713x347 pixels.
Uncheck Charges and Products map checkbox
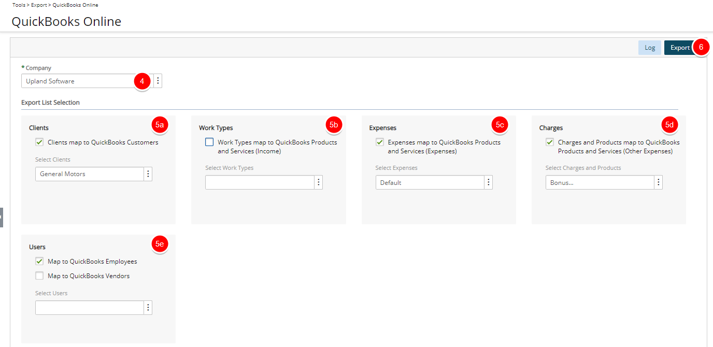coord(549,142)
